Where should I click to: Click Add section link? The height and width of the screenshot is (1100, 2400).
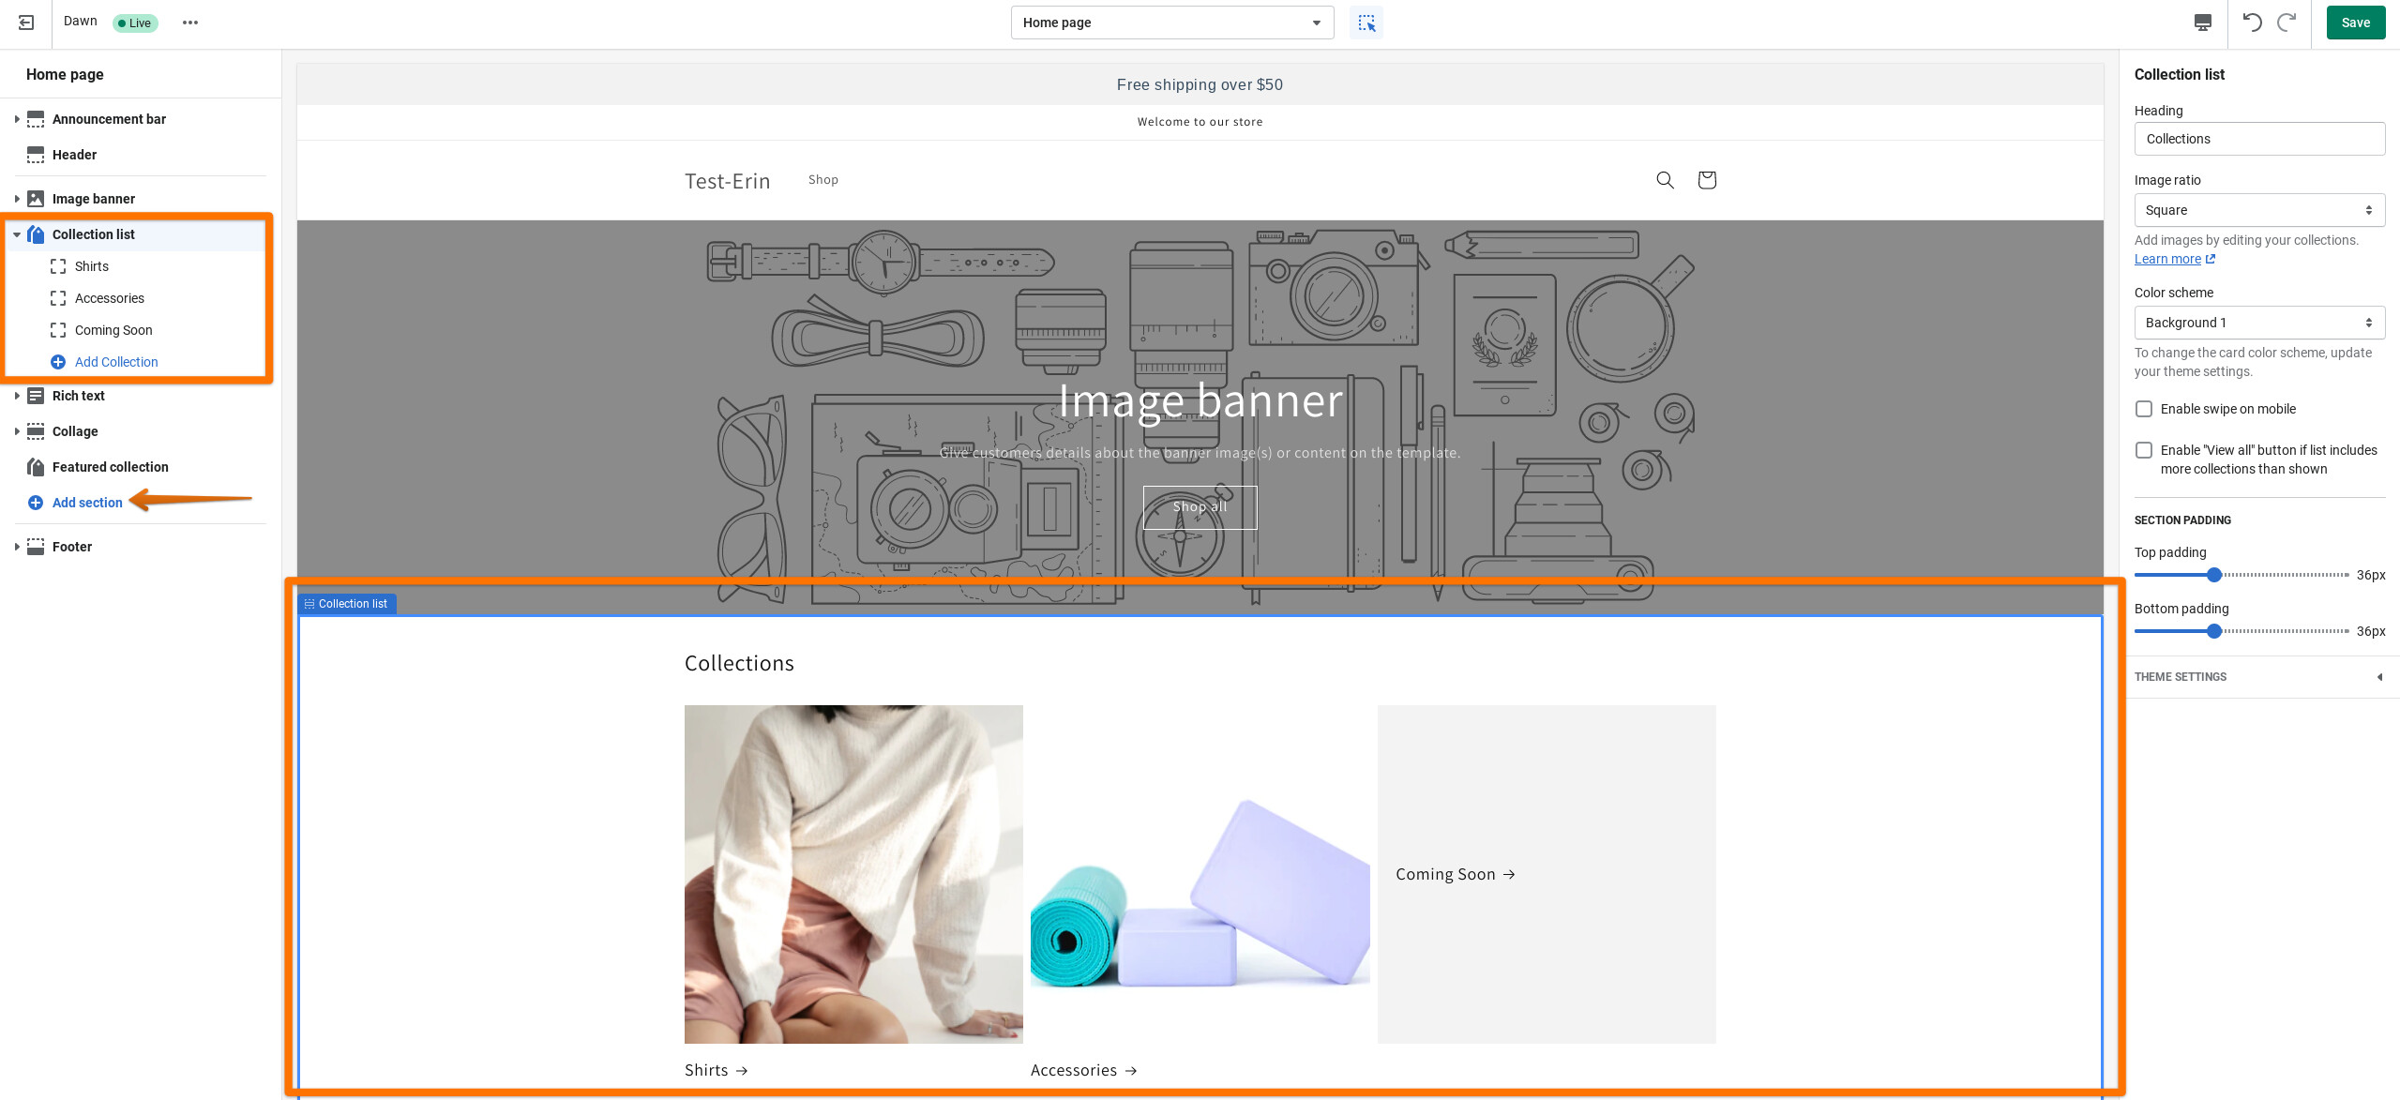(x=87, y=503)
